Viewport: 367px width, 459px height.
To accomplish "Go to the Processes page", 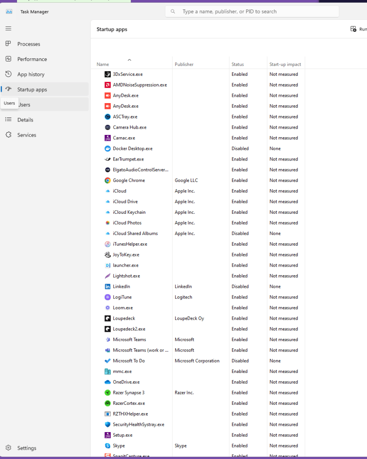I will pos(45,44).
